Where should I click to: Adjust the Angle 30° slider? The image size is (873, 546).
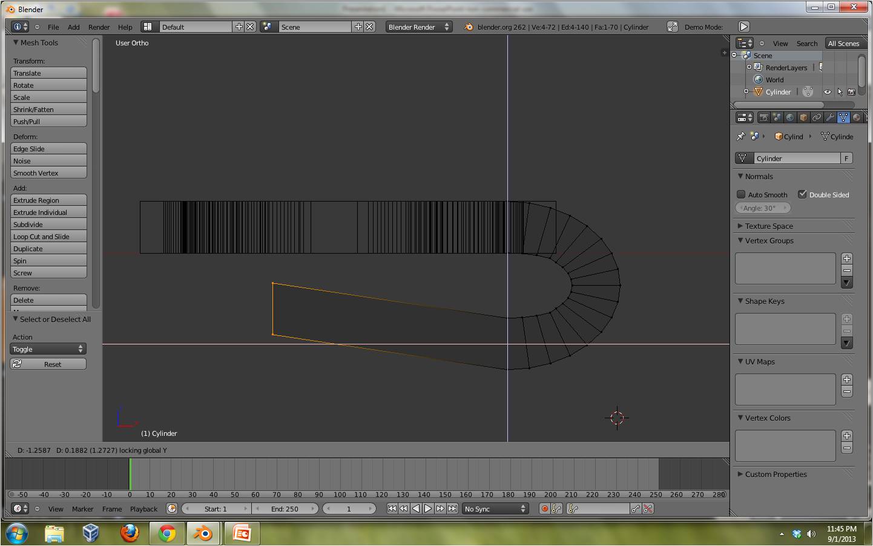[763, 208]
